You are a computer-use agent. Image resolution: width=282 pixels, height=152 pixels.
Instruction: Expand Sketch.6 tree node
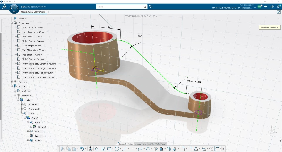pos(31,127)
